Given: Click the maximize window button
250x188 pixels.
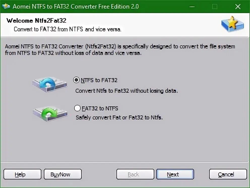Looking at the screenshot, I should click(x=215, y=7).
